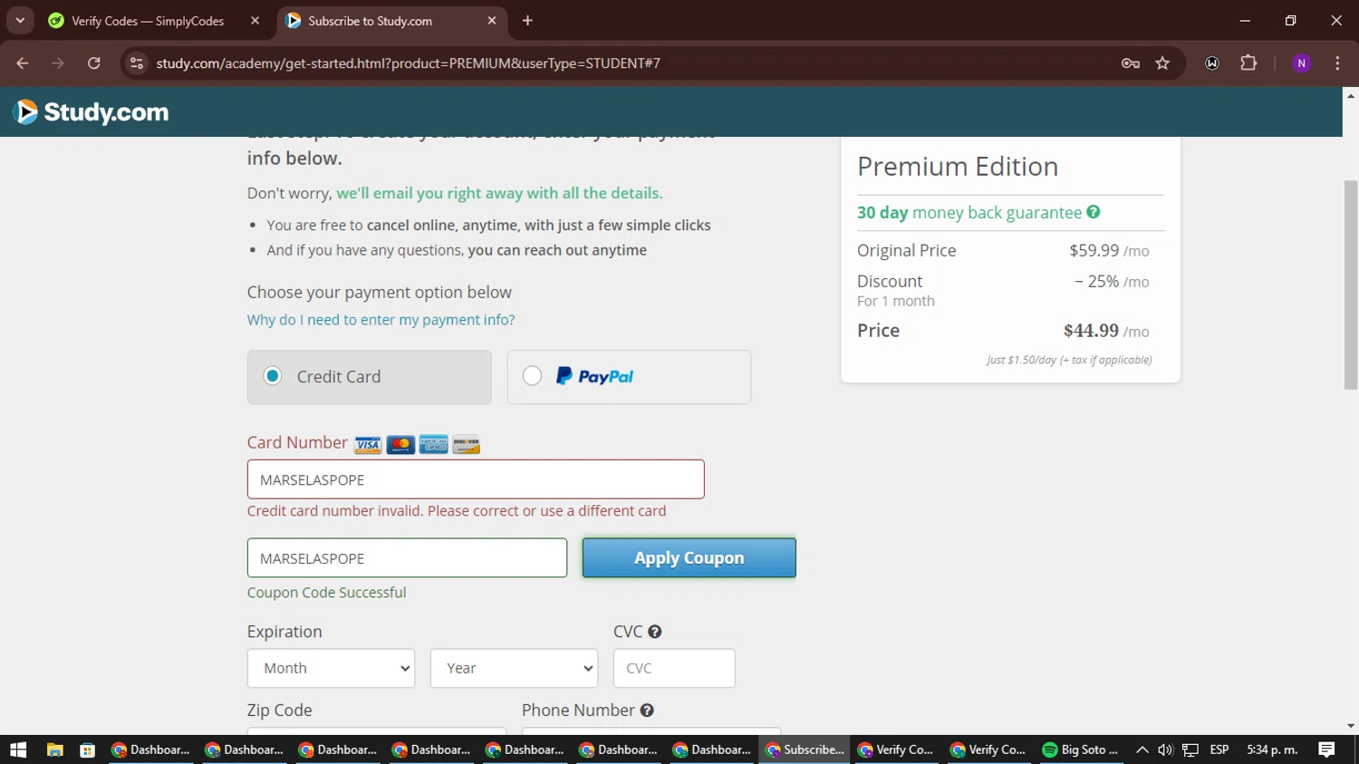Open the money back guarantee help icon

coord(1094,212)
